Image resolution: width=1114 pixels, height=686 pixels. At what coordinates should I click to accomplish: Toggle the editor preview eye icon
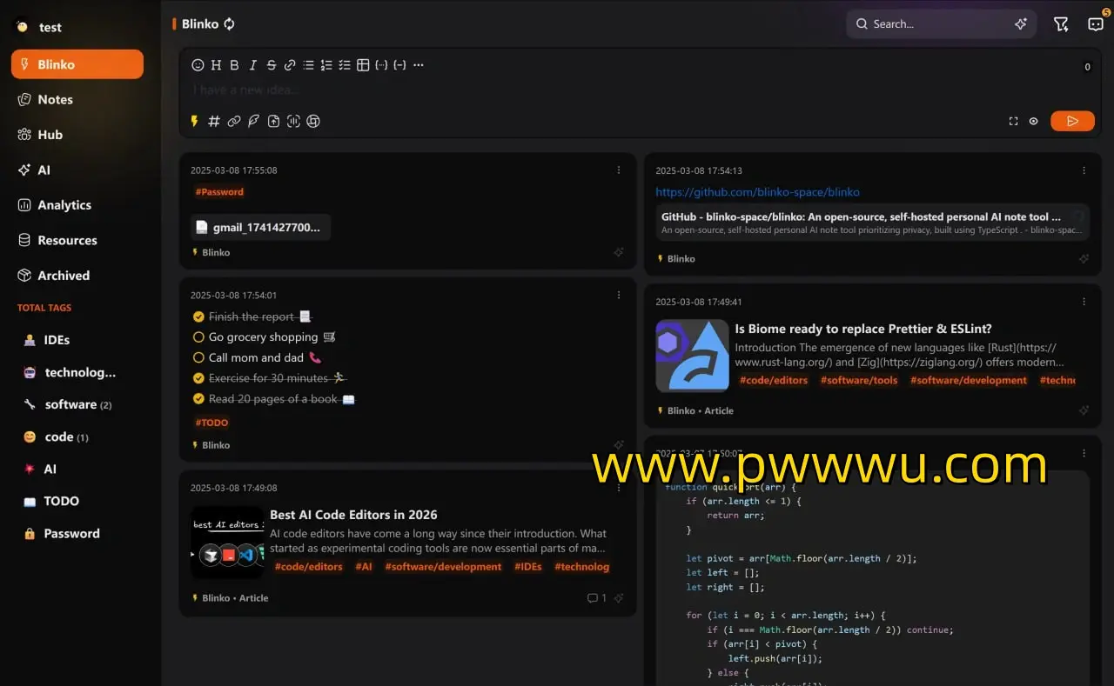click(1034, 122)
